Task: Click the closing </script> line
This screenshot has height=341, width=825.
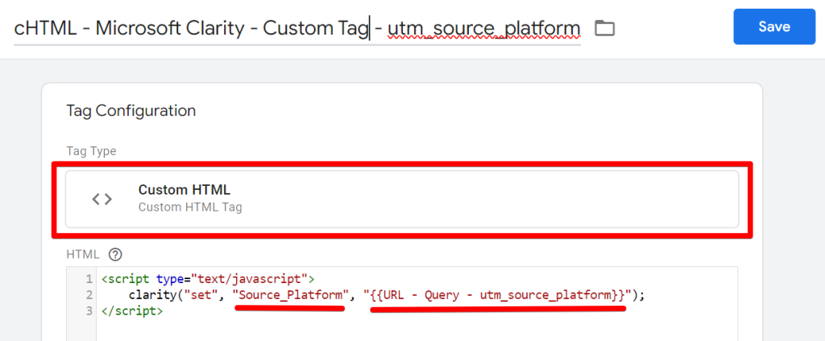Action: [x=132, y=310]
